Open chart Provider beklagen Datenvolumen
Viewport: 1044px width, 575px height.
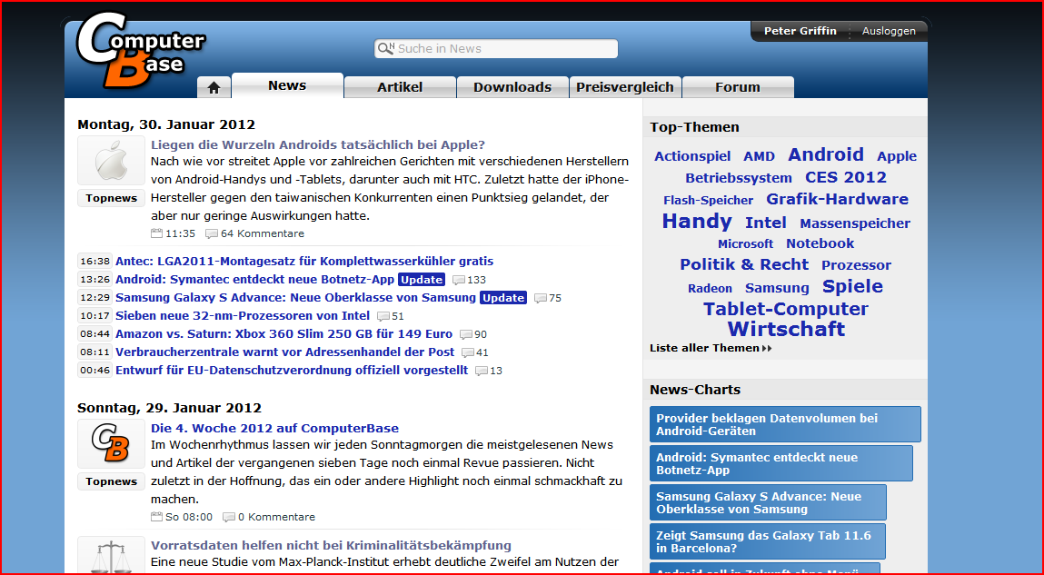[x=786, y=424]
